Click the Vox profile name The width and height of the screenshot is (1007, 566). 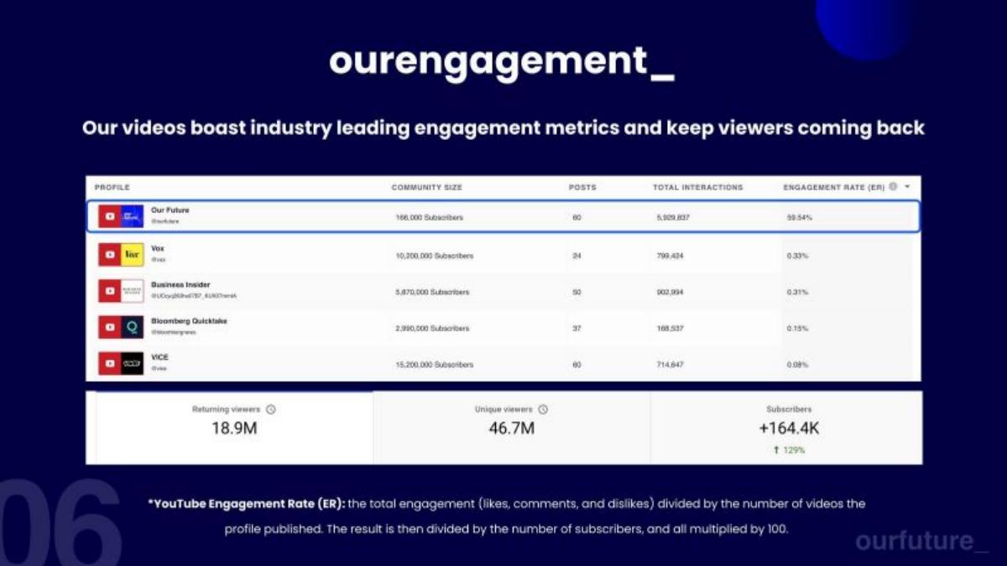(158, 248)
